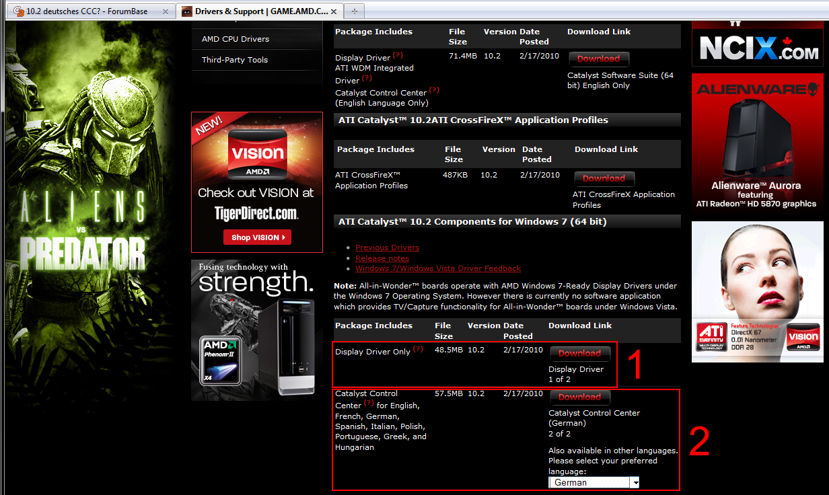This screenshot has width=829, height=495.
Task: Download Display Driver 1 of 2
Action: (579, 353)
